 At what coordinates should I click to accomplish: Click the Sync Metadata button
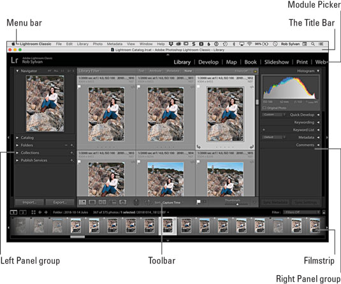click(x=275, y=202)
